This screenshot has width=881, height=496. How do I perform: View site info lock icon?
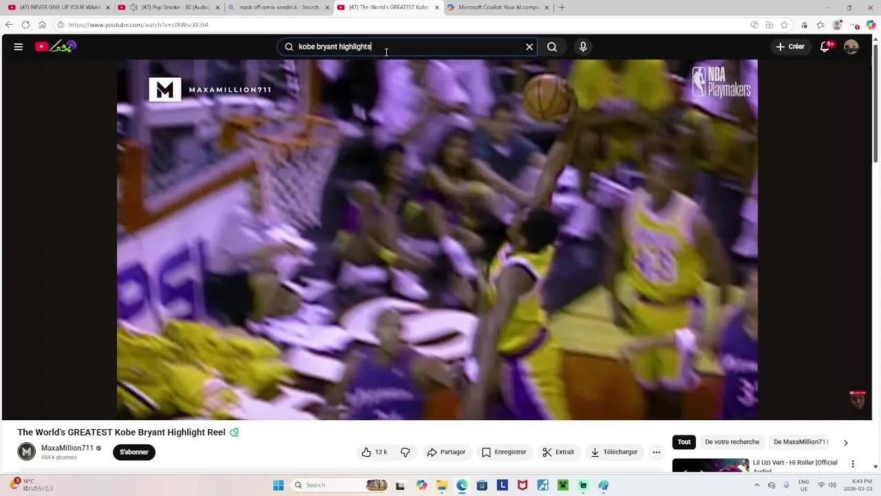pyautogui.click(x=61, y=25)
